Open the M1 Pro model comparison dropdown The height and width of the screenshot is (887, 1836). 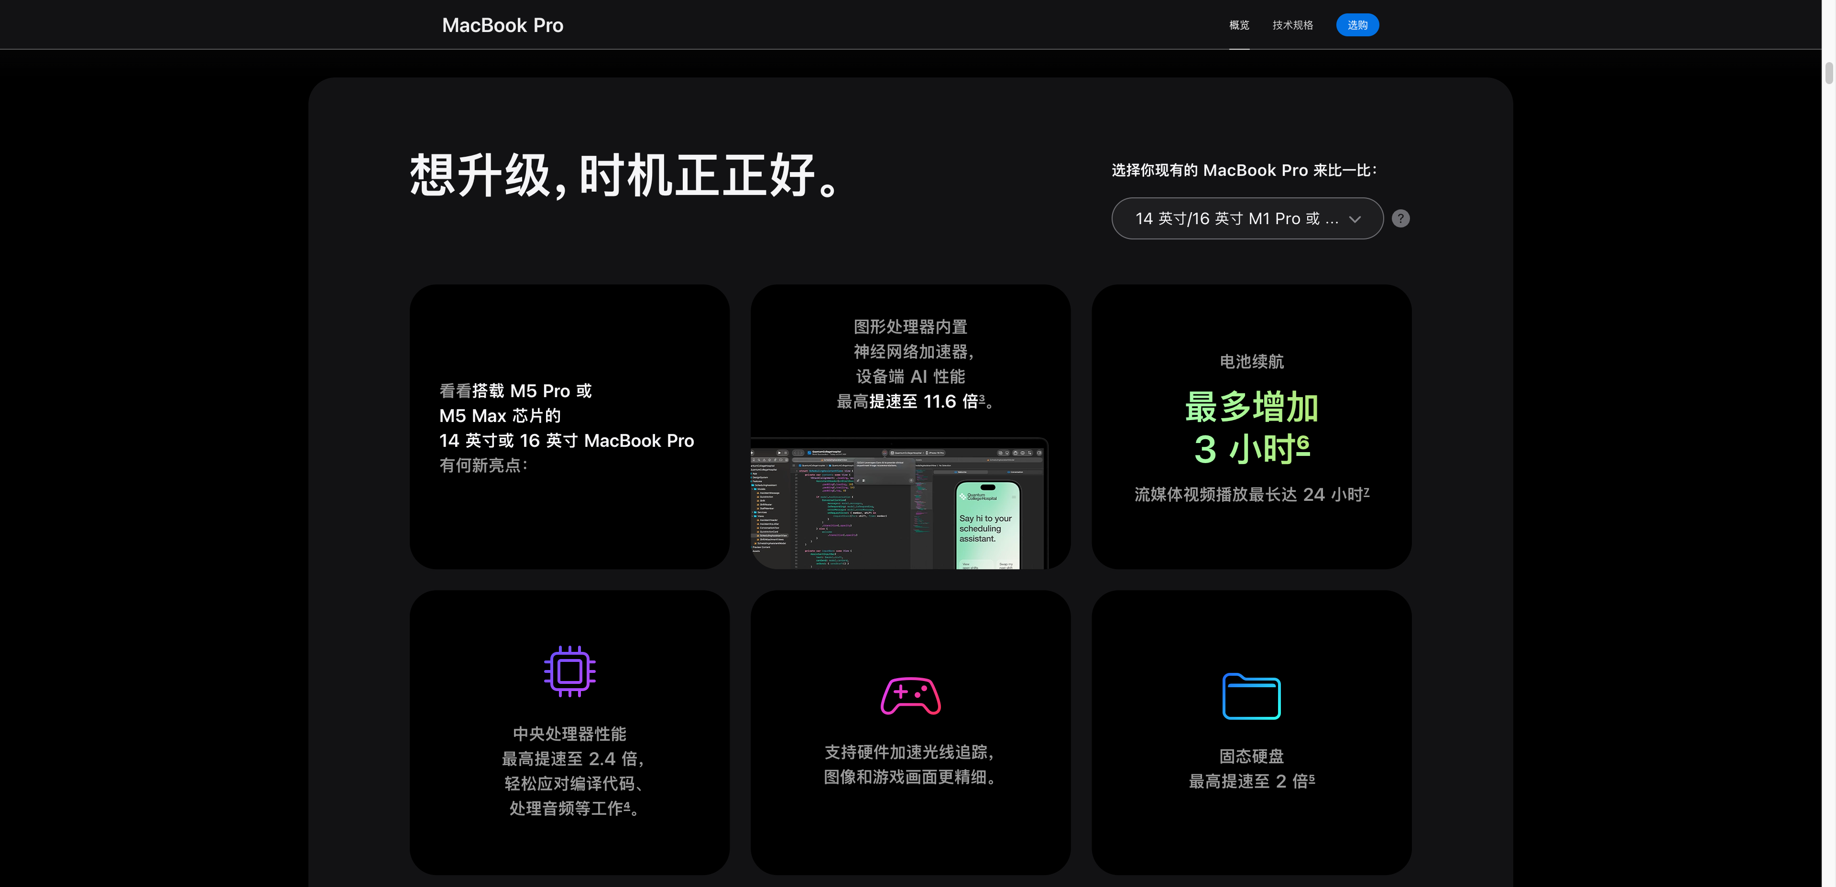pyautogui.click(x=1246, y=218)
